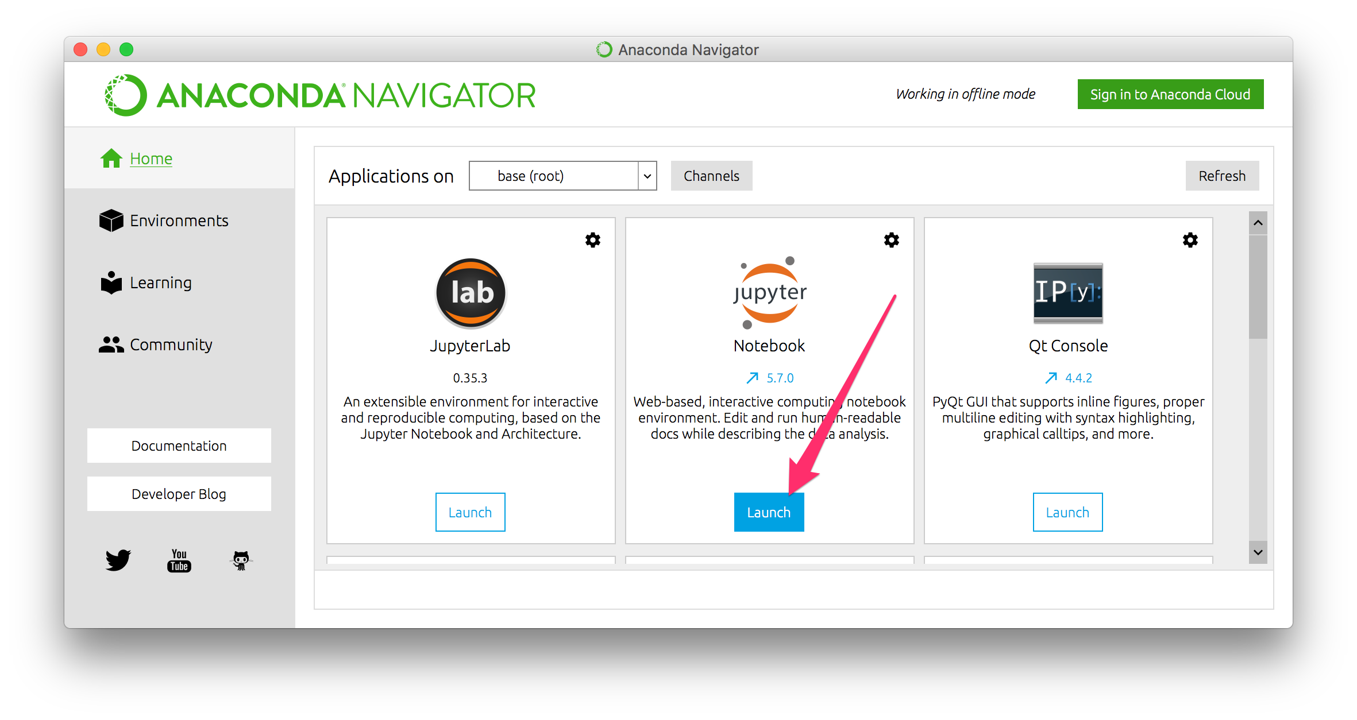Image resolution: width=1357 pixels, height=720 pixels.
Task: Open Qt Console gear options
Action: click(1190, 240)
